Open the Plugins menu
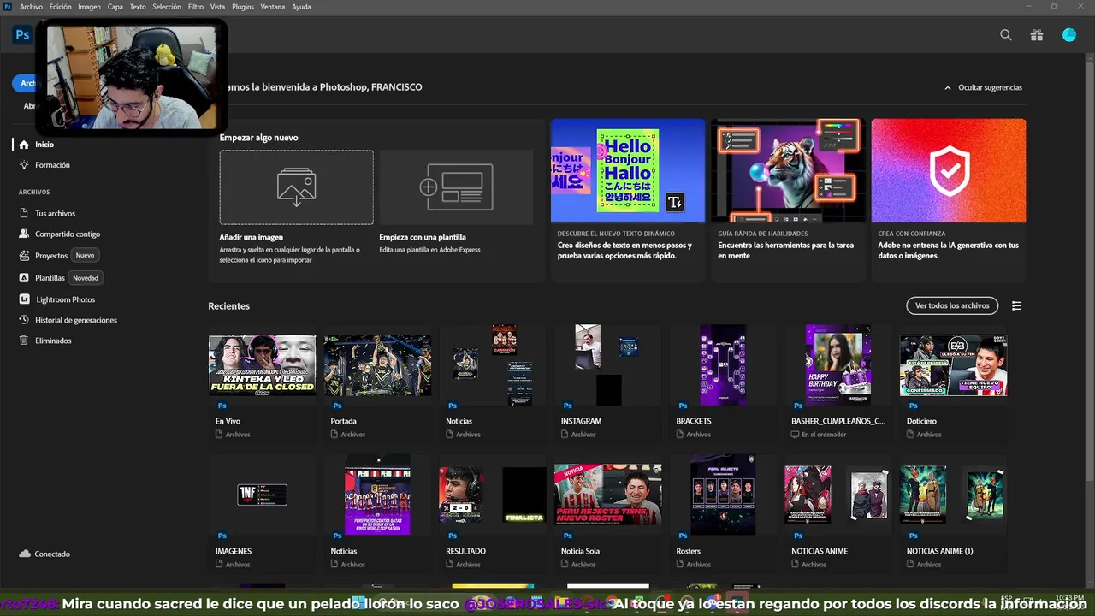The image size is (1095, 616). coord(243,7)
